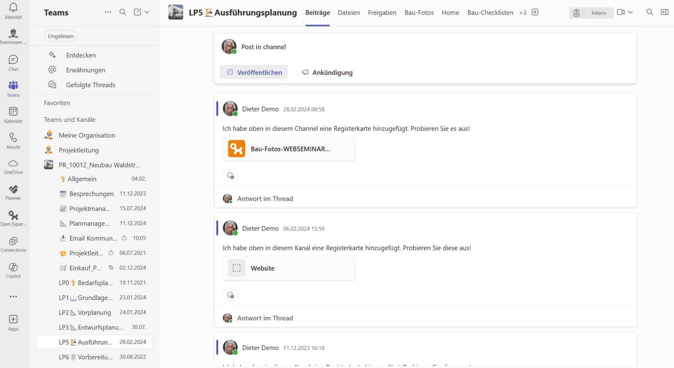The image size is (674, 368).
Task: Click the search icon in Teams panel
Action: click(123, 12)
